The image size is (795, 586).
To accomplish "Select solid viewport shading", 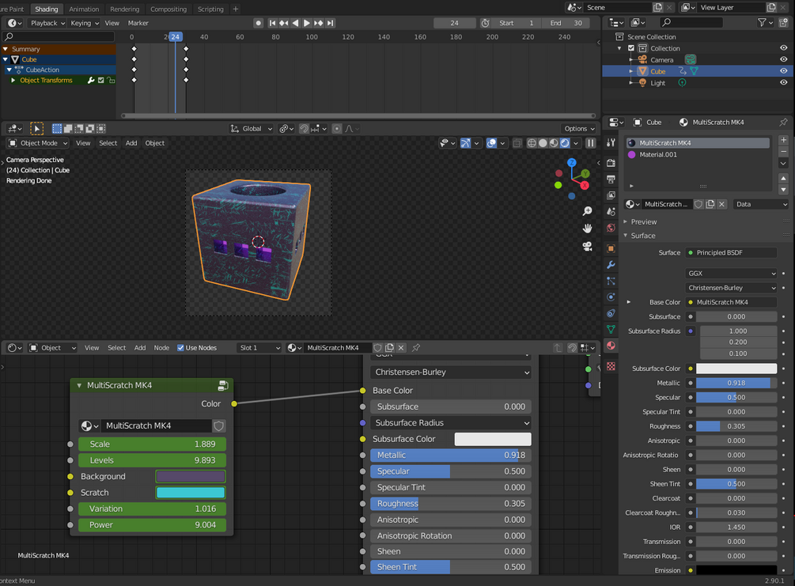I will [x=543, y=143].
